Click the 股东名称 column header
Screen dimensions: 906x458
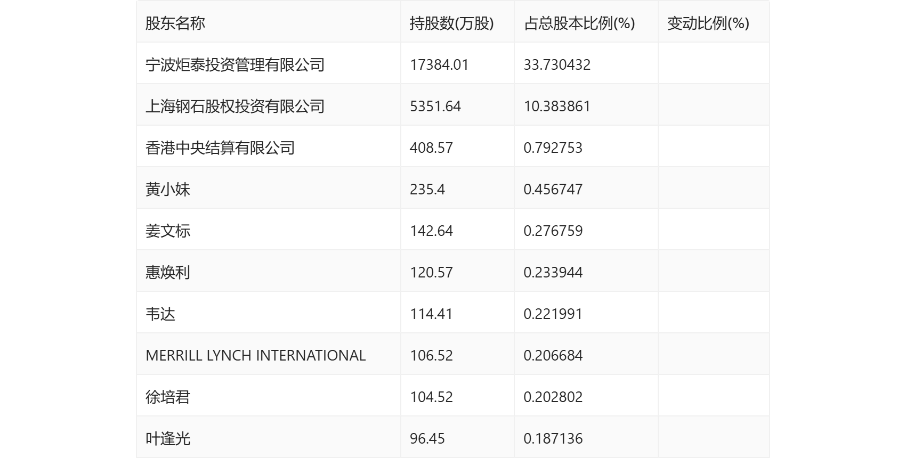point(175,23)
